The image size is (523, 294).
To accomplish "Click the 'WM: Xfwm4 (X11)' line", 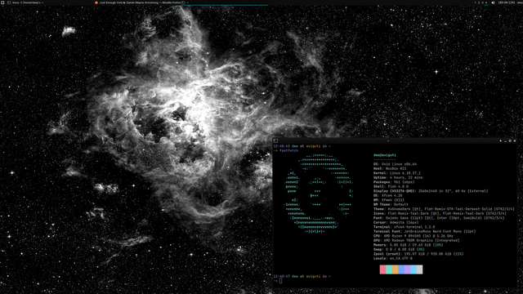I will pos(389,200).
